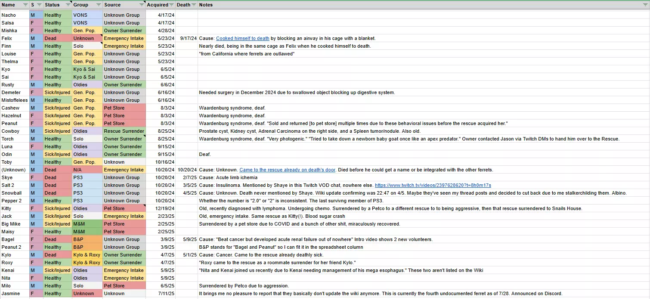Select Jasmine's 7/11/25 acquired date cell
The width and height of the screenshot is (650, 299).
pos(161,293)
